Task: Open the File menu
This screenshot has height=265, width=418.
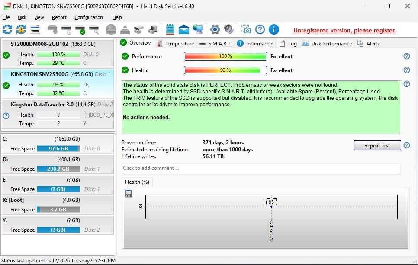Action: coord(6,17)
